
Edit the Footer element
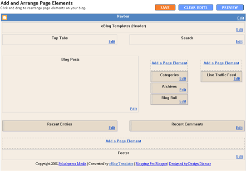(240, 156)
